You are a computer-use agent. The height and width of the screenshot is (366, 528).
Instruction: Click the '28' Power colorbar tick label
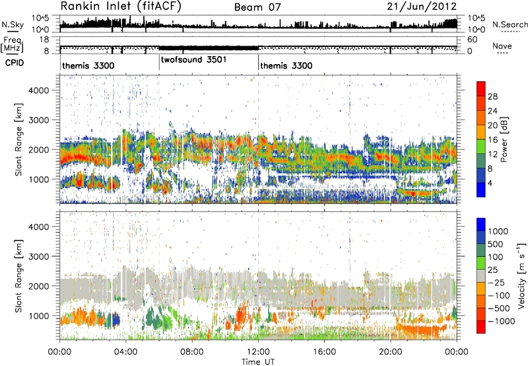click(492, 96)
